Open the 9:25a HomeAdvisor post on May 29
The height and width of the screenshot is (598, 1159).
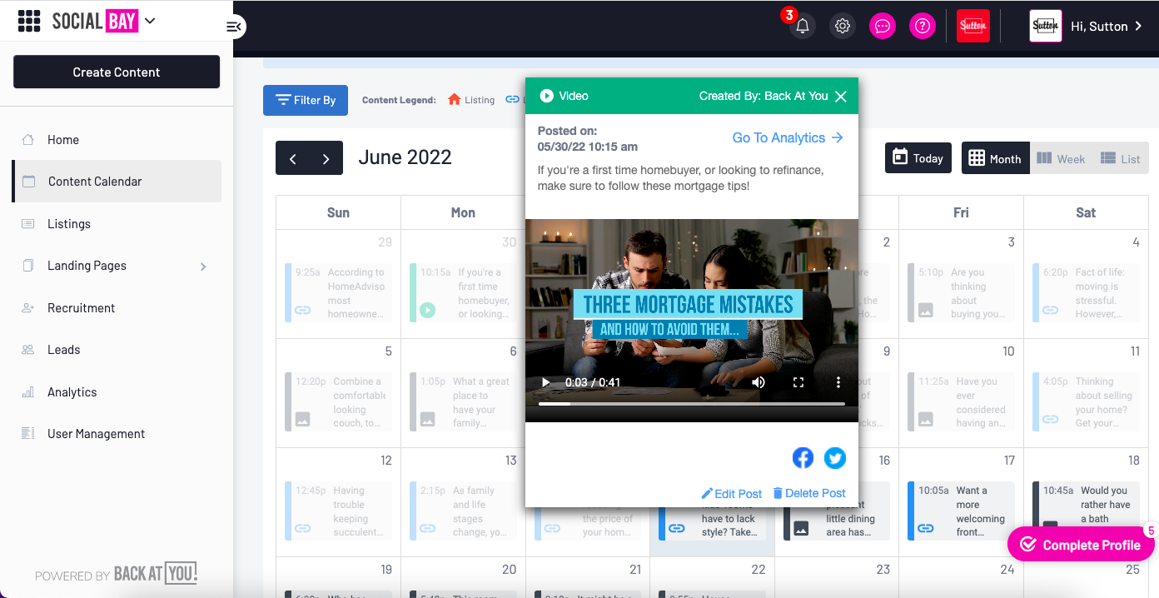click(x=338, y=293)
